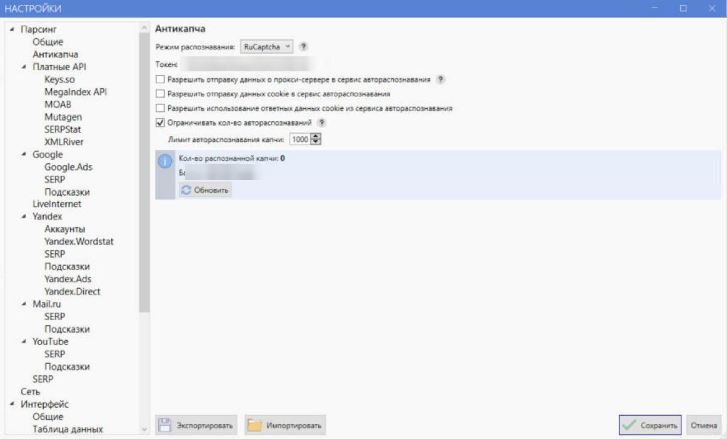Select MegaIndex API tree item
The width and height of the screenshot is (727, 439).
coord(76,92)
